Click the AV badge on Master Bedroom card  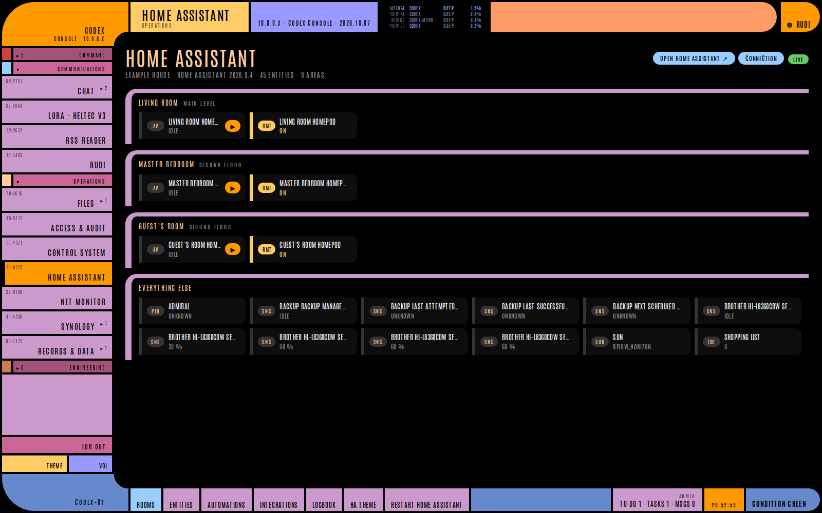[156, 188]
